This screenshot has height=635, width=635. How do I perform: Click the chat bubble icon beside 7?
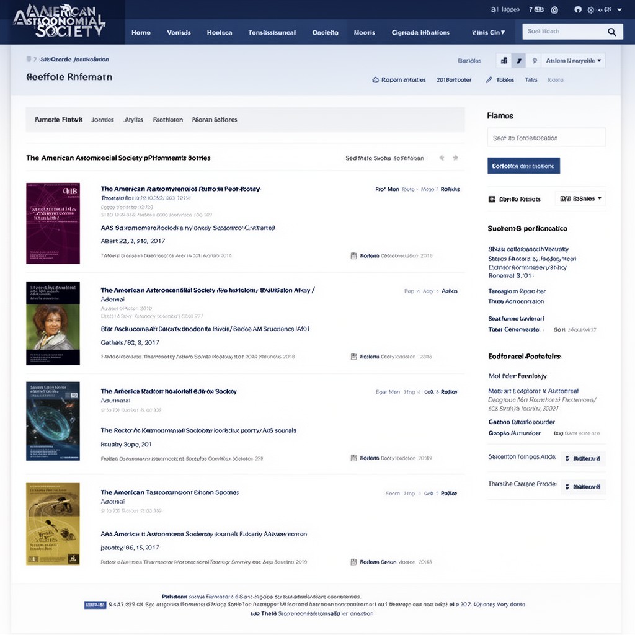539,9
